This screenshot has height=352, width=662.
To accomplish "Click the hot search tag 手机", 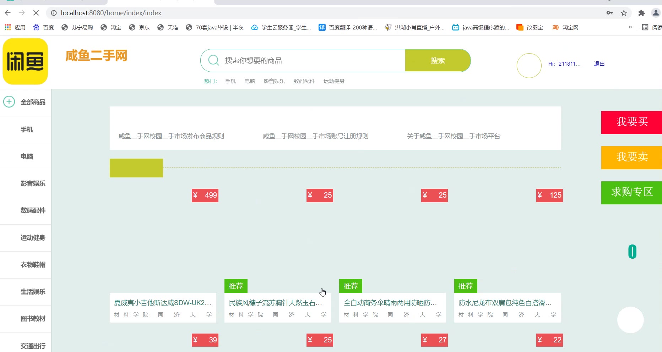I will click(230, 81).
